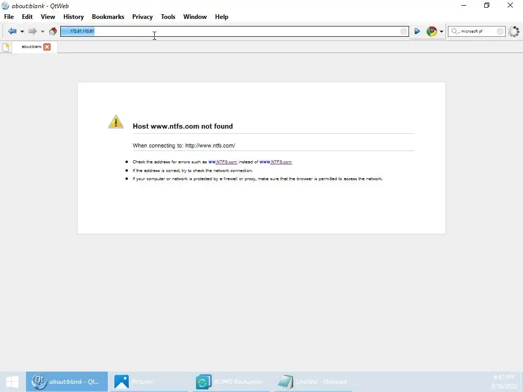Switch to Pictures in the taskbar
Image resolution: width=523 pixels, height=392 pixels.
click(x=149, y=382)
